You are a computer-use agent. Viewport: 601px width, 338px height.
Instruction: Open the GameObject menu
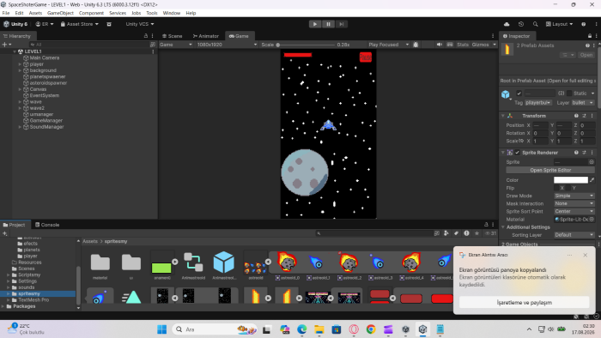point(60,13)
